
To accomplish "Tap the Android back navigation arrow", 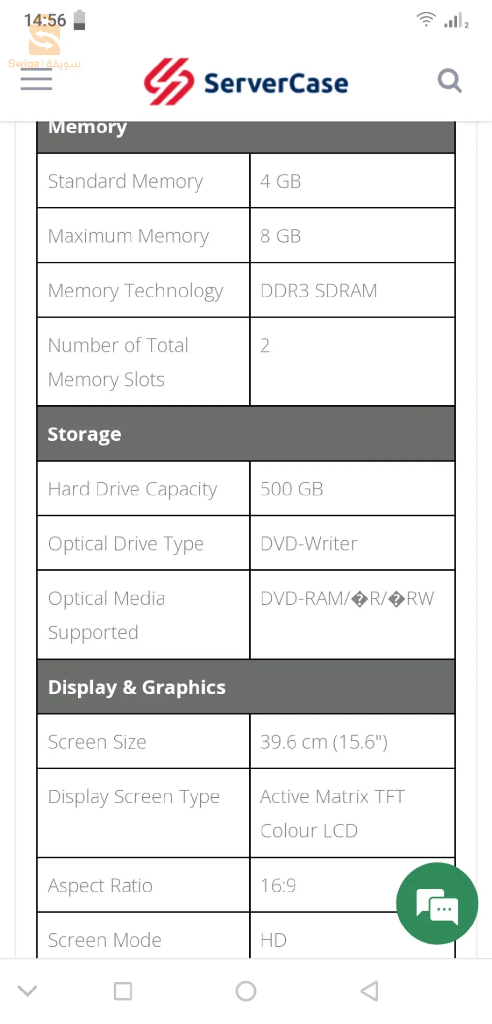I will pyautogui.click(x=368, y=991).
